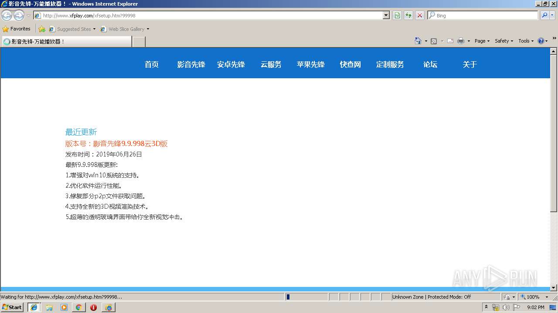Image resolution: width=558 pixels, height=313 pixels.
Task: Launch Opera browser from taskbar
Action: point(94,307)
